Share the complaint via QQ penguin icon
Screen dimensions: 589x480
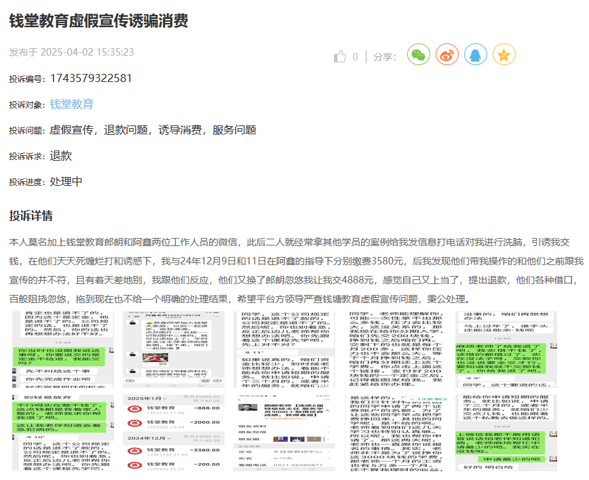[476, 54]
